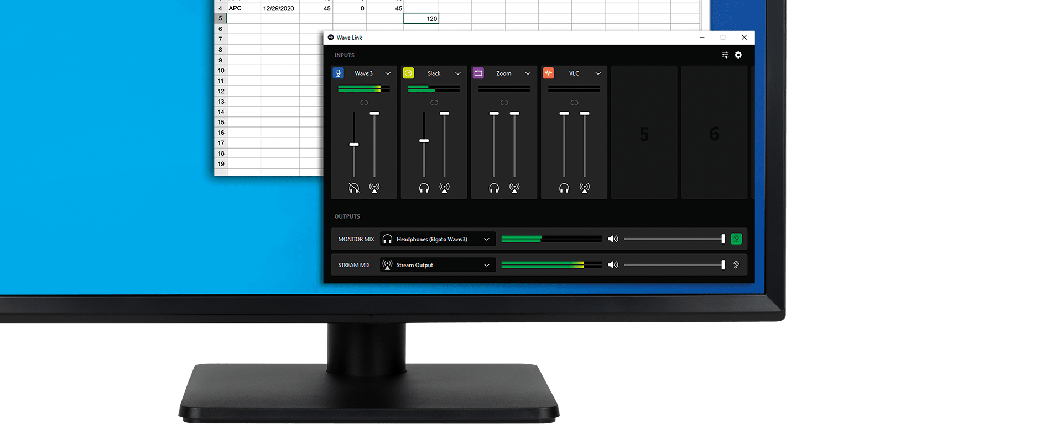Select spreadsheet cell containing 120
Viewport: 1062px width, 424px height.
point(421,18)
